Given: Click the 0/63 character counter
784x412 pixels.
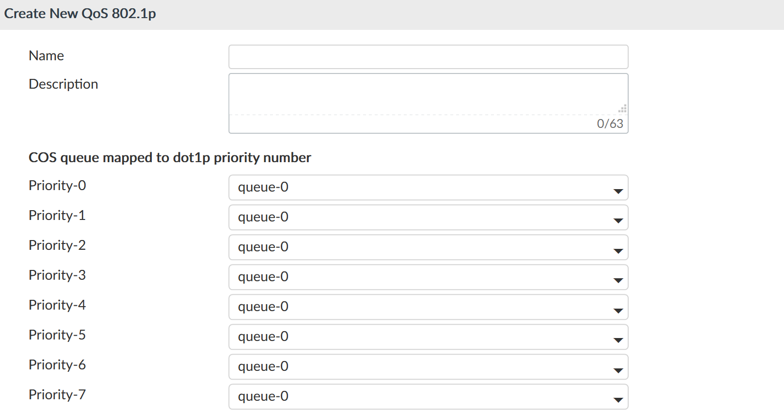Looking at the screenshot, I should click(610, 123).
